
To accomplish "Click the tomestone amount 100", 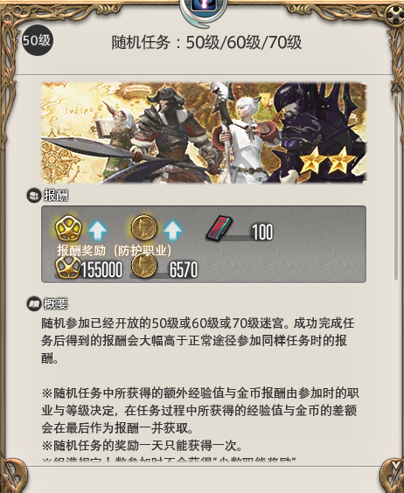I will tap(262, 232).
